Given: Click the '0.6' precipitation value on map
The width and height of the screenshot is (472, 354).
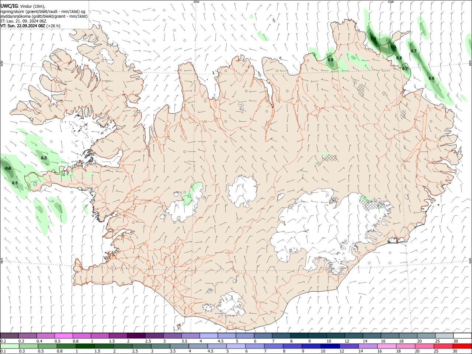Looking at the screenshot, I should 431,78.
